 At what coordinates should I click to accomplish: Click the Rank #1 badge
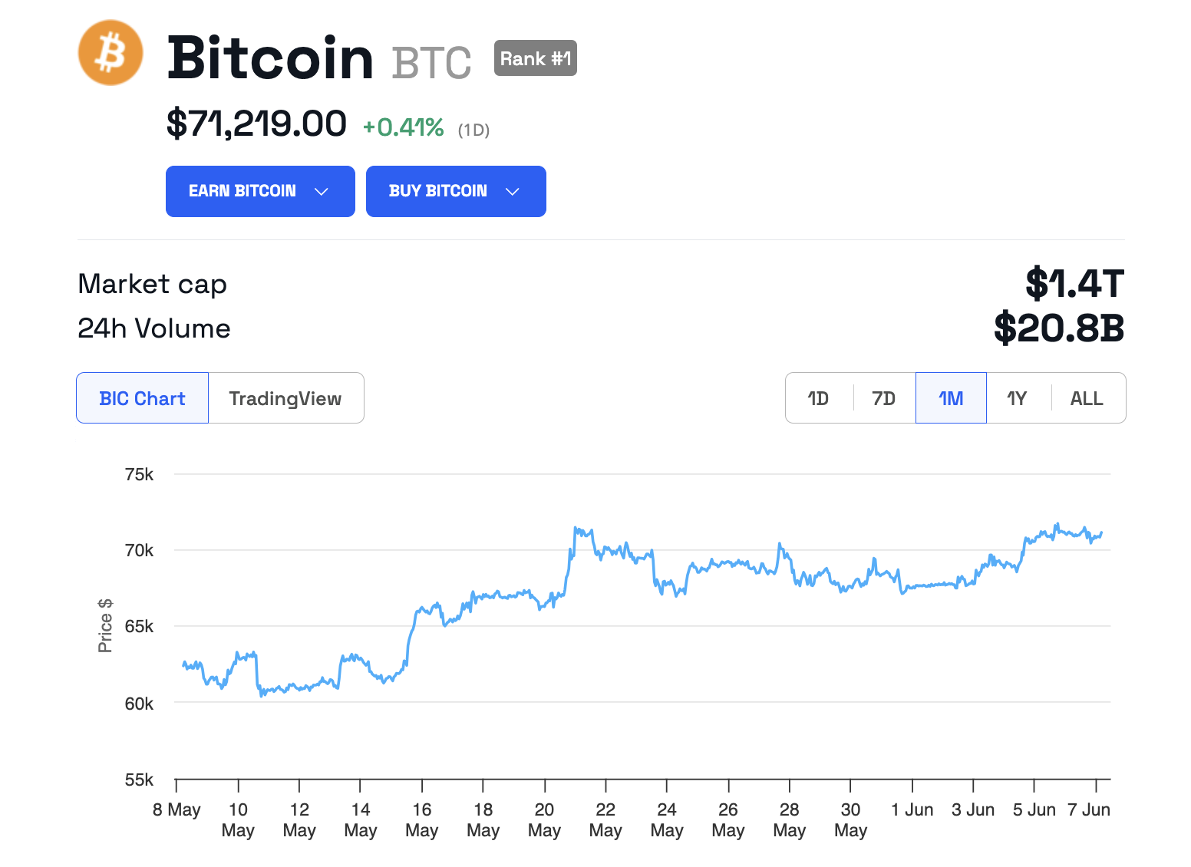point(535,58)
